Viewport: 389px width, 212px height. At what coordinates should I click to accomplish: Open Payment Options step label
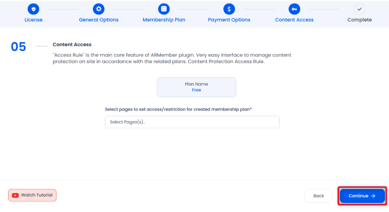click(229, 20)
